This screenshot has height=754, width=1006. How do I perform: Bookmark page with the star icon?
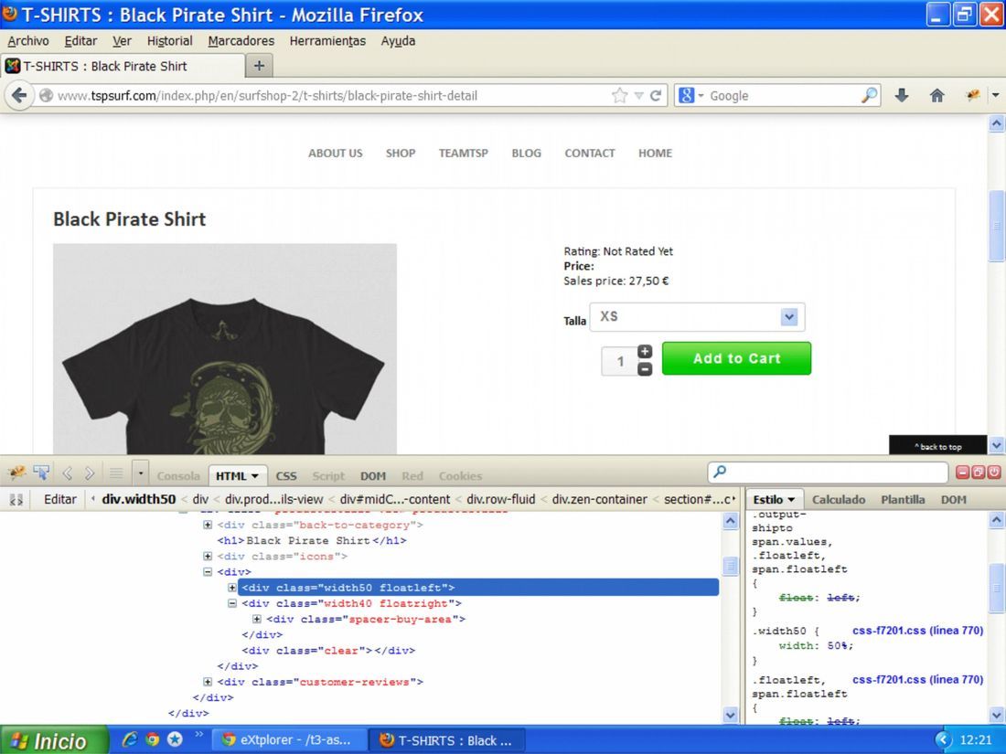click(619, 96)
